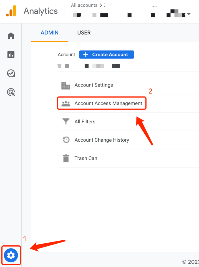Click the Create Account button
Screen dimensions: 199x267
coord(106,54)
